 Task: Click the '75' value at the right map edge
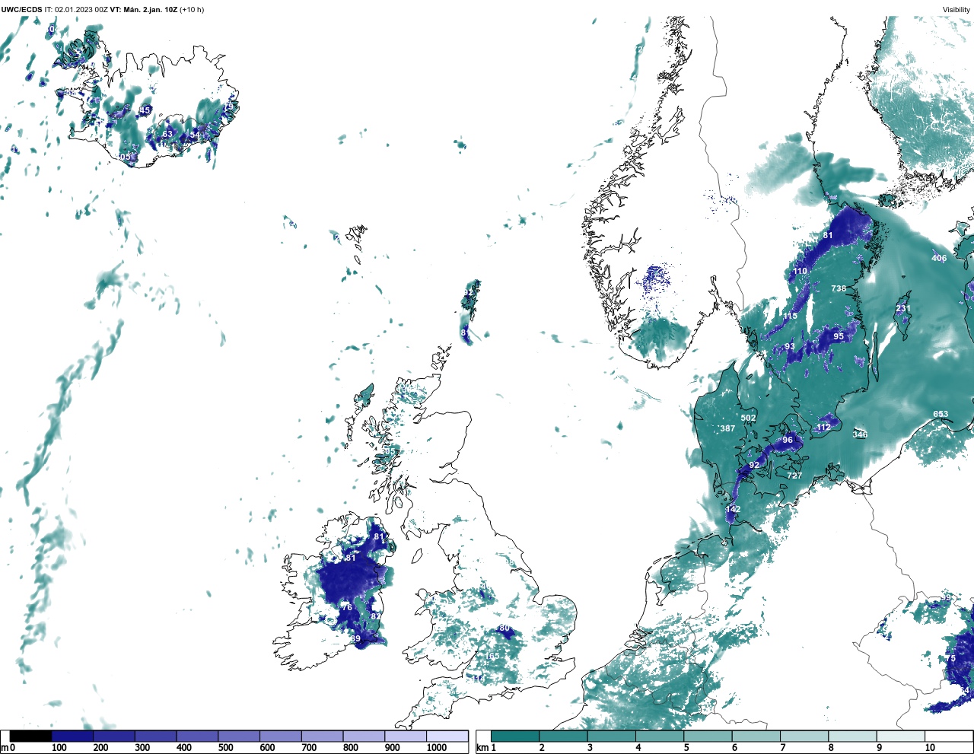(x=950, y=659)
